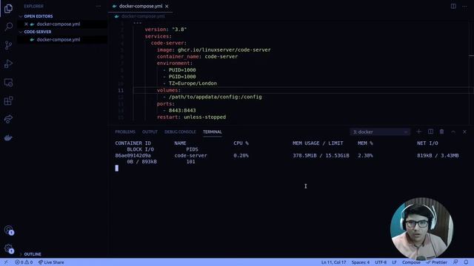Close docker-compose.yml in Open Editors list
The height and width of the screenshot is (266, 474).
pos(27,24)
